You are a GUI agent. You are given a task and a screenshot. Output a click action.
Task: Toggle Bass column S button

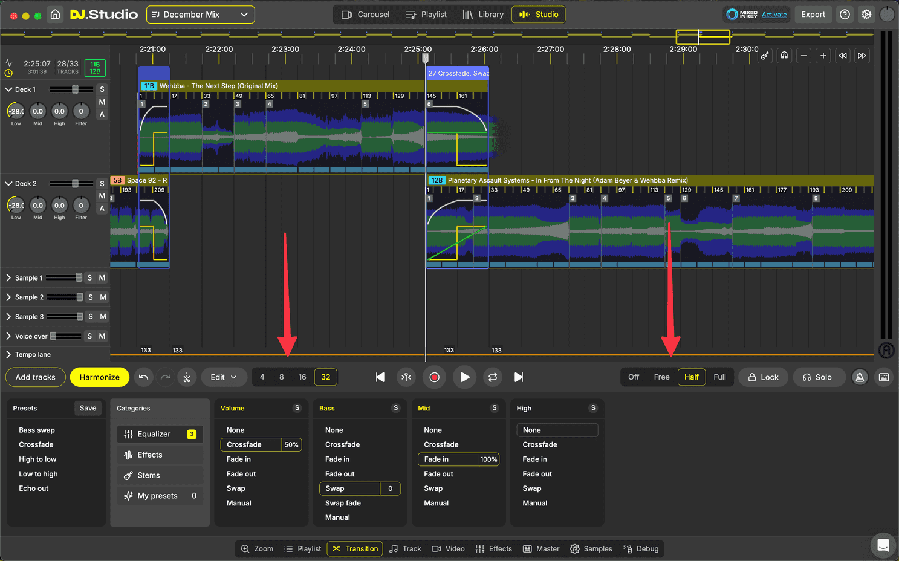[x=396, y=408]
